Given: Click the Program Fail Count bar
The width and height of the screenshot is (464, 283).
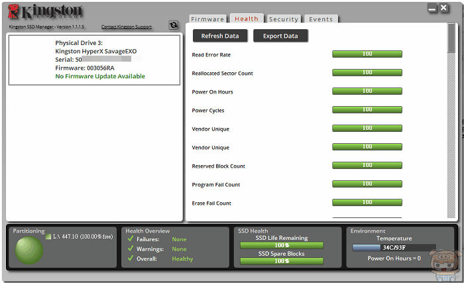Looking at the screenshot, I should point(367,184).
